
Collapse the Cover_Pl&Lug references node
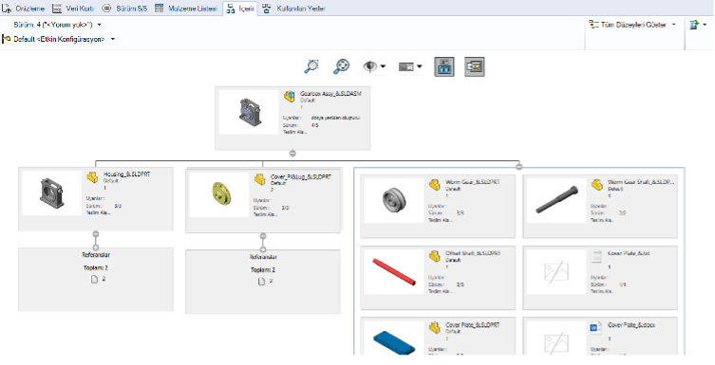pyautogui.click(x=263, y=236)
